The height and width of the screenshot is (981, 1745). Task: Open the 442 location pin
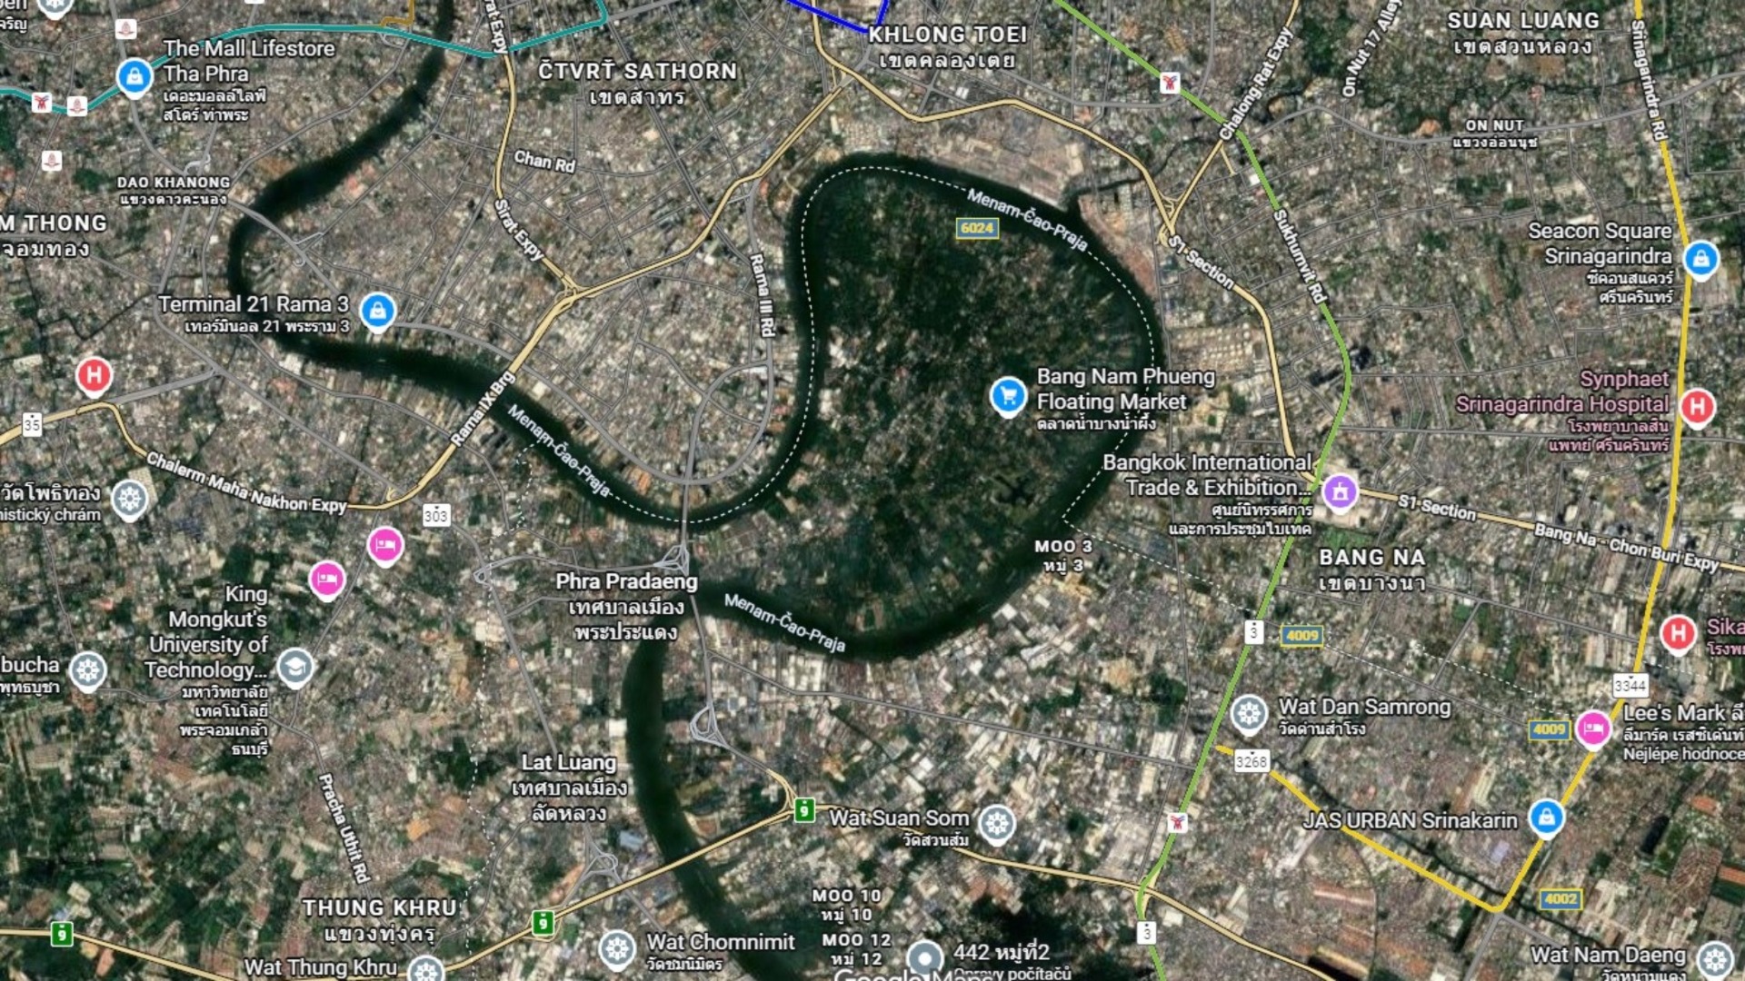coord(924,959)
